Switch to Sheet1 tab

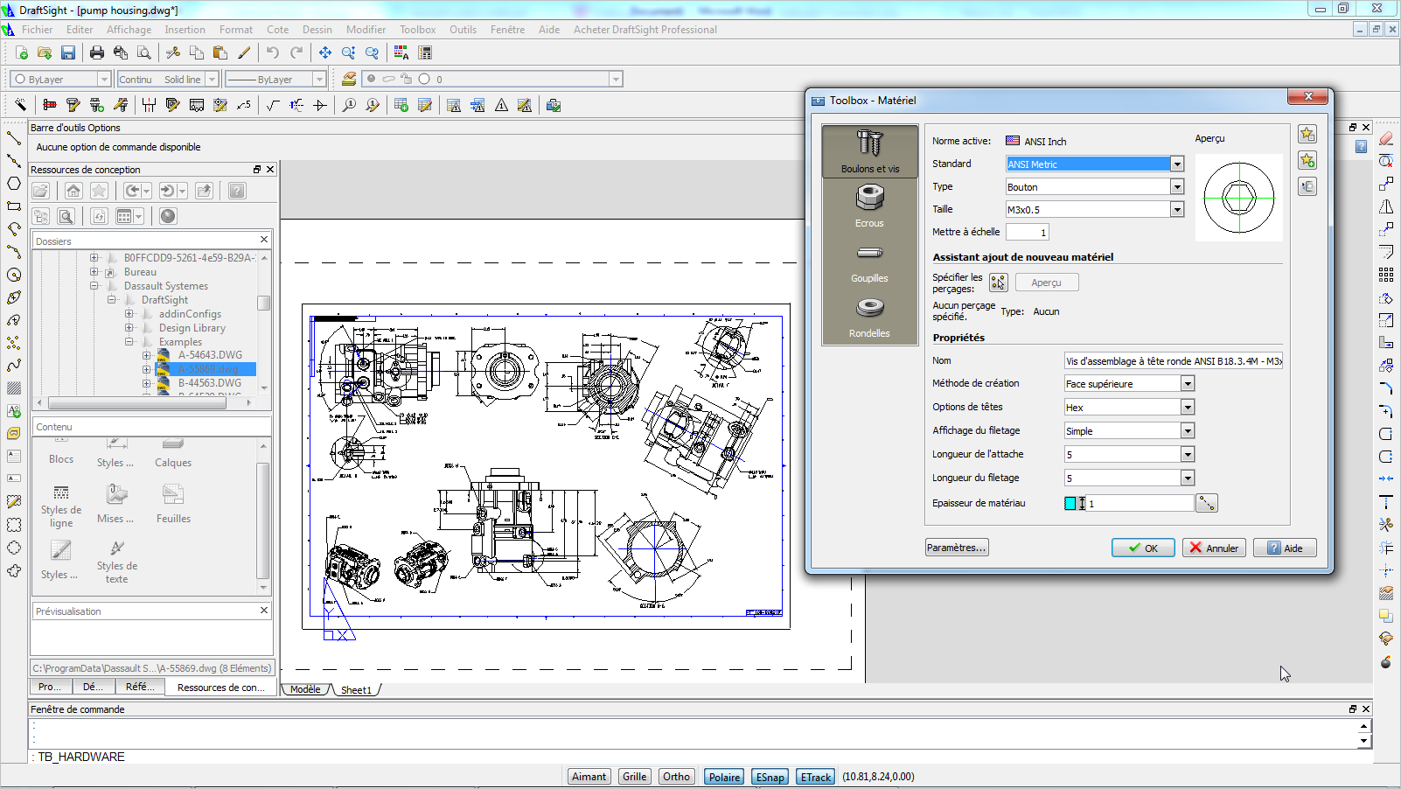coord(356,690)
